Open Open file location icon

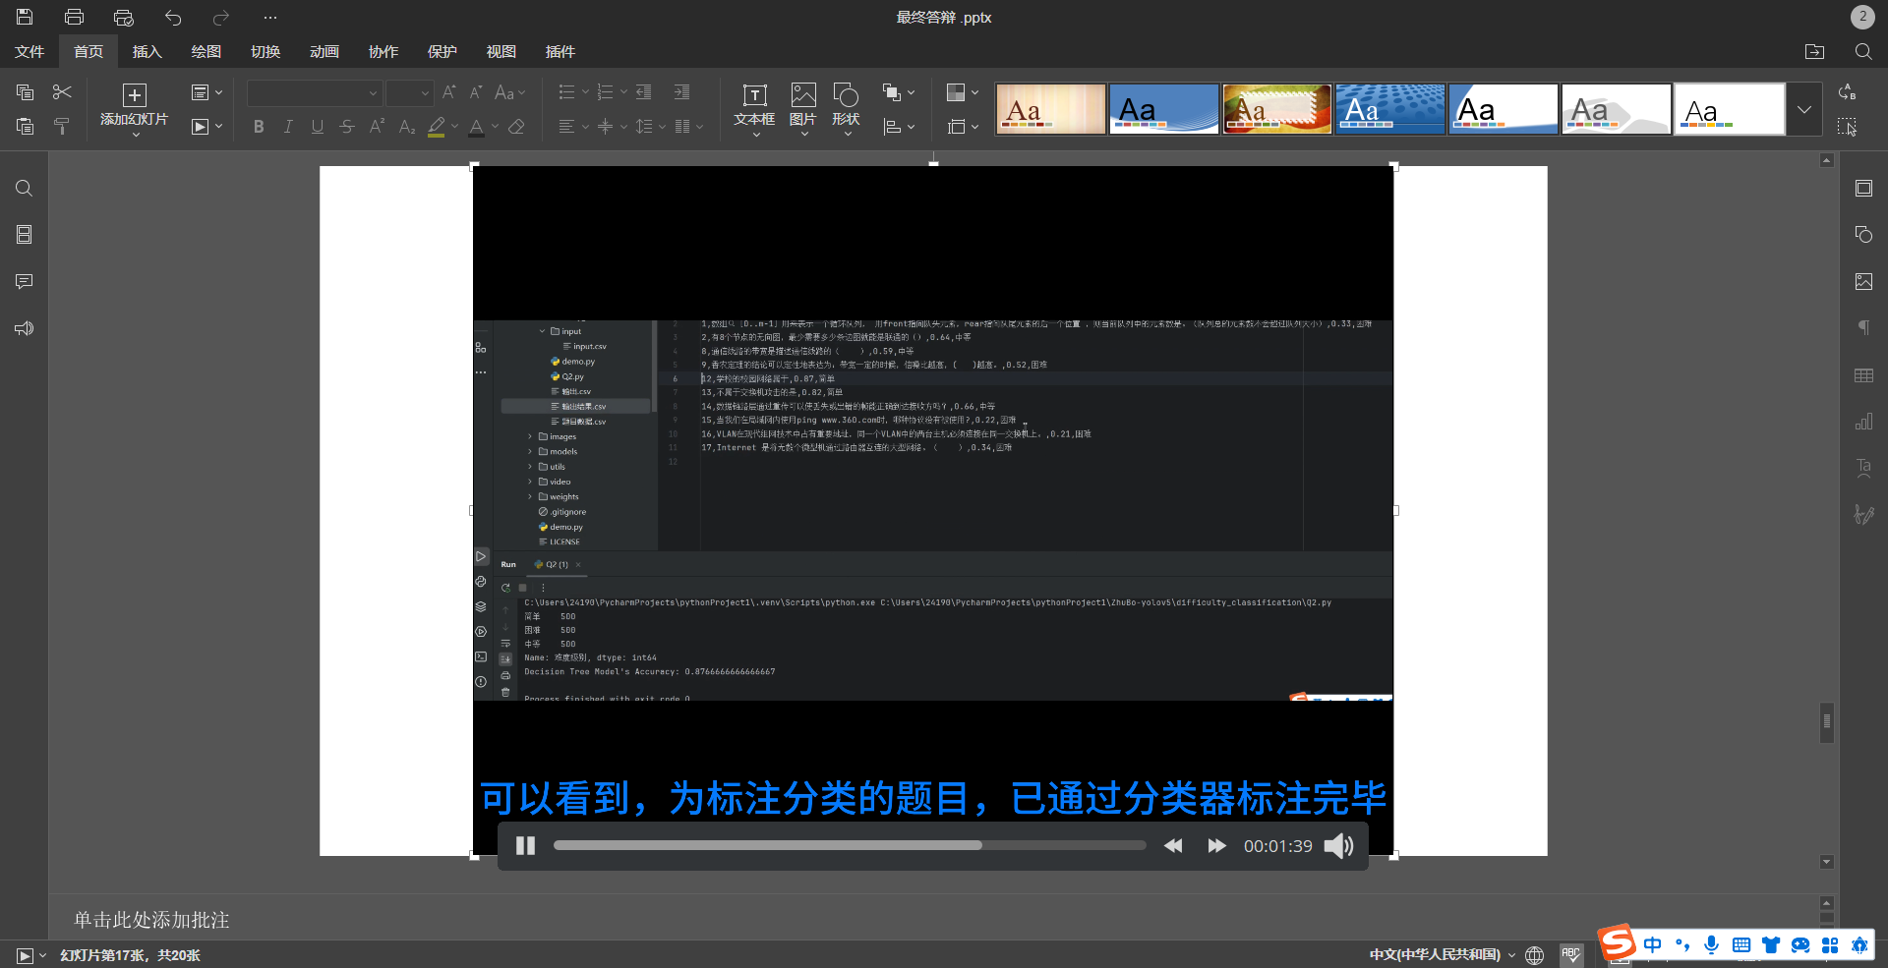pyautogui.click(x=1815, y=51)
